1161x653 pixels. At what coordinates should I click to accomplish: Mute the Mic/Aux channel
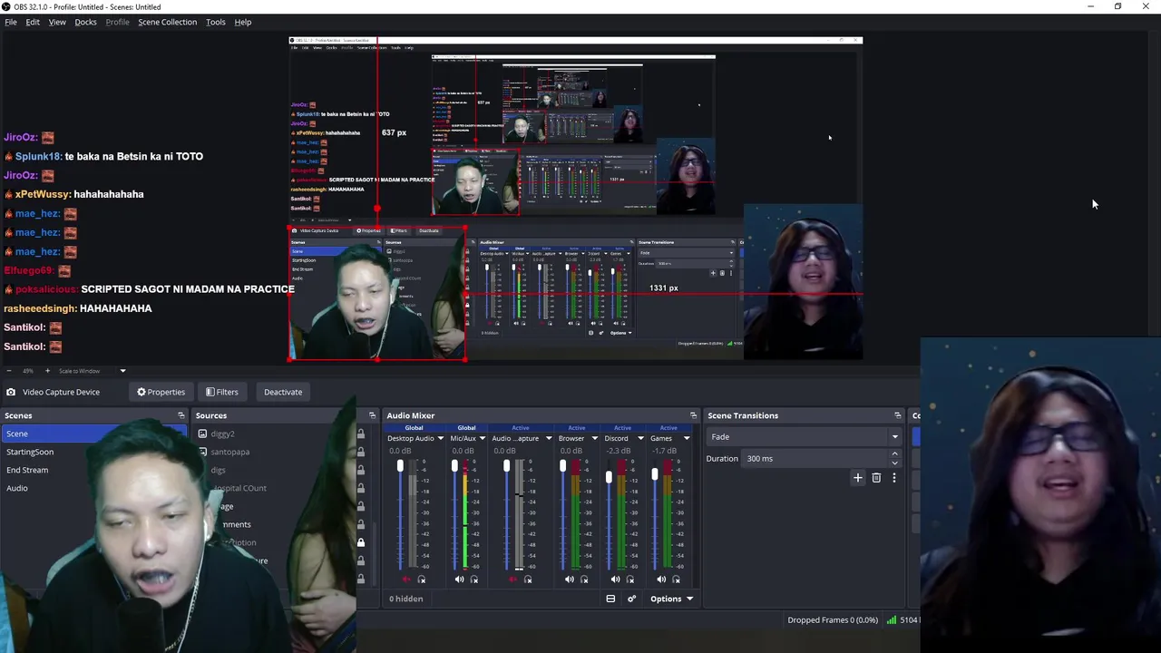coord(459,580)
